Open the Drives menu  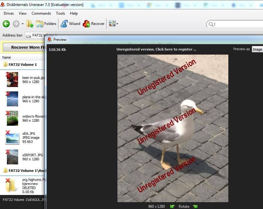9,13
